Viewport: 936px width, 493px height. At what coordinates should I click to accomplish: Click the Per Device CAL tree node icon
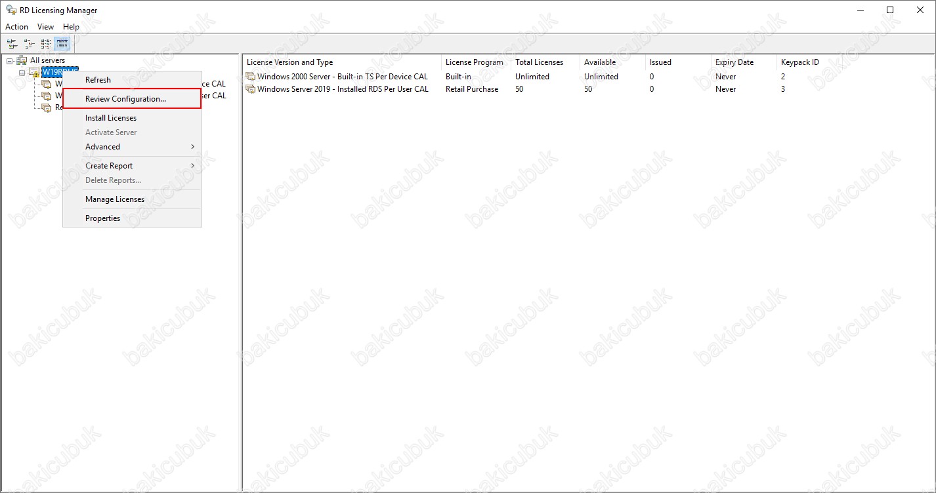click(46, 84)
